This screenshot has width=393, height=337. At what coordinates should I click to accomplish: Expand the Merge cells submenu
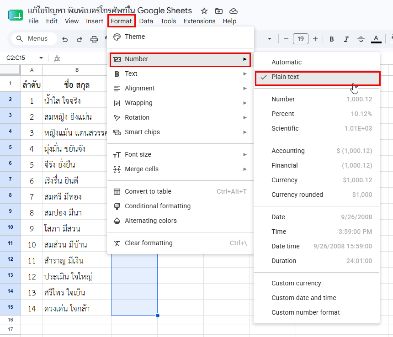coord(180,169)
